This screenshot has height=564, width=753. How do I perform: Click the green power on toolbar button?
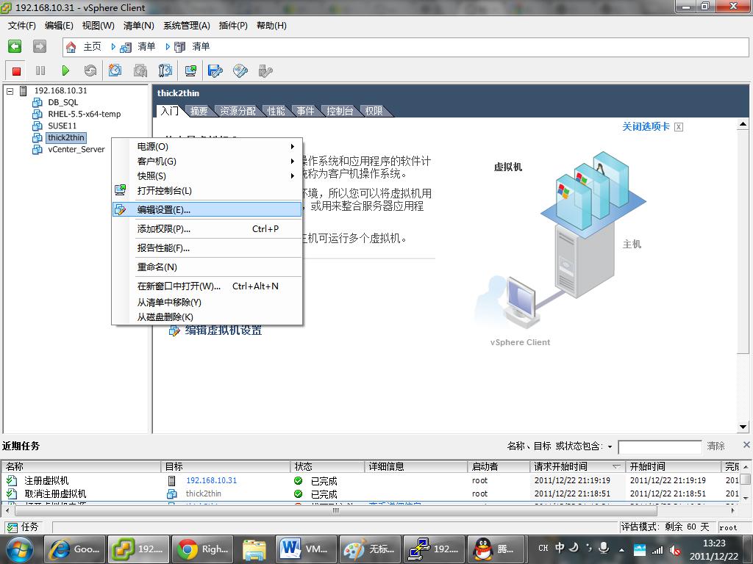(65, 71)
